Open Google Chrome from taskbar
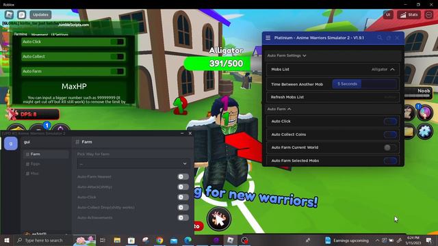Viewport: 438px width, 246px height. [159, 240]
